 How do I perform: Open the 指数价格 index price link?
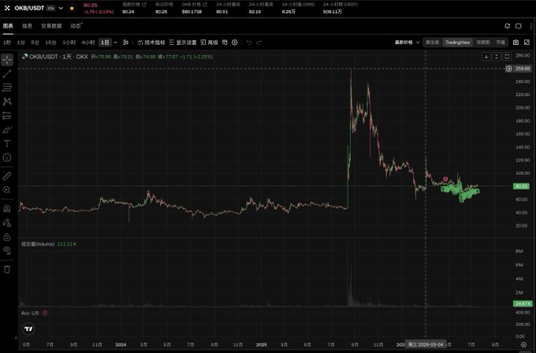(134, 5)
